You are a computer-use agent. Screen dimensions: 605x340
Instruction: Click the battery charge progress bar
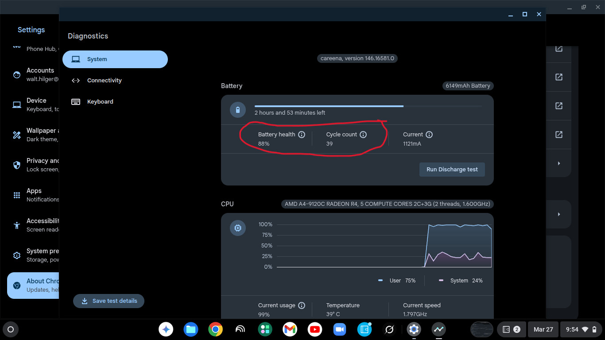point(368,106)
